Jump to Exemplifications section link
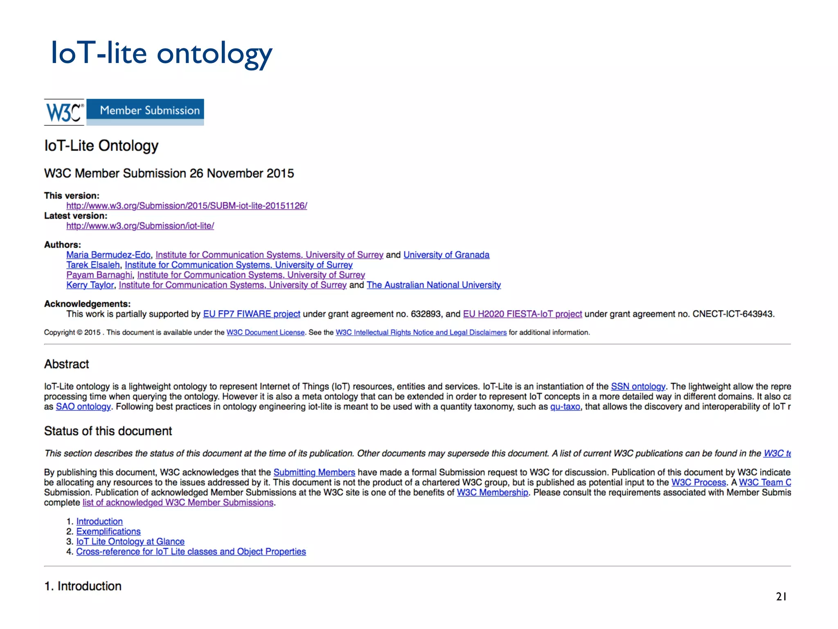The width and height of the screenshot is (838, 629). [108, 532]
